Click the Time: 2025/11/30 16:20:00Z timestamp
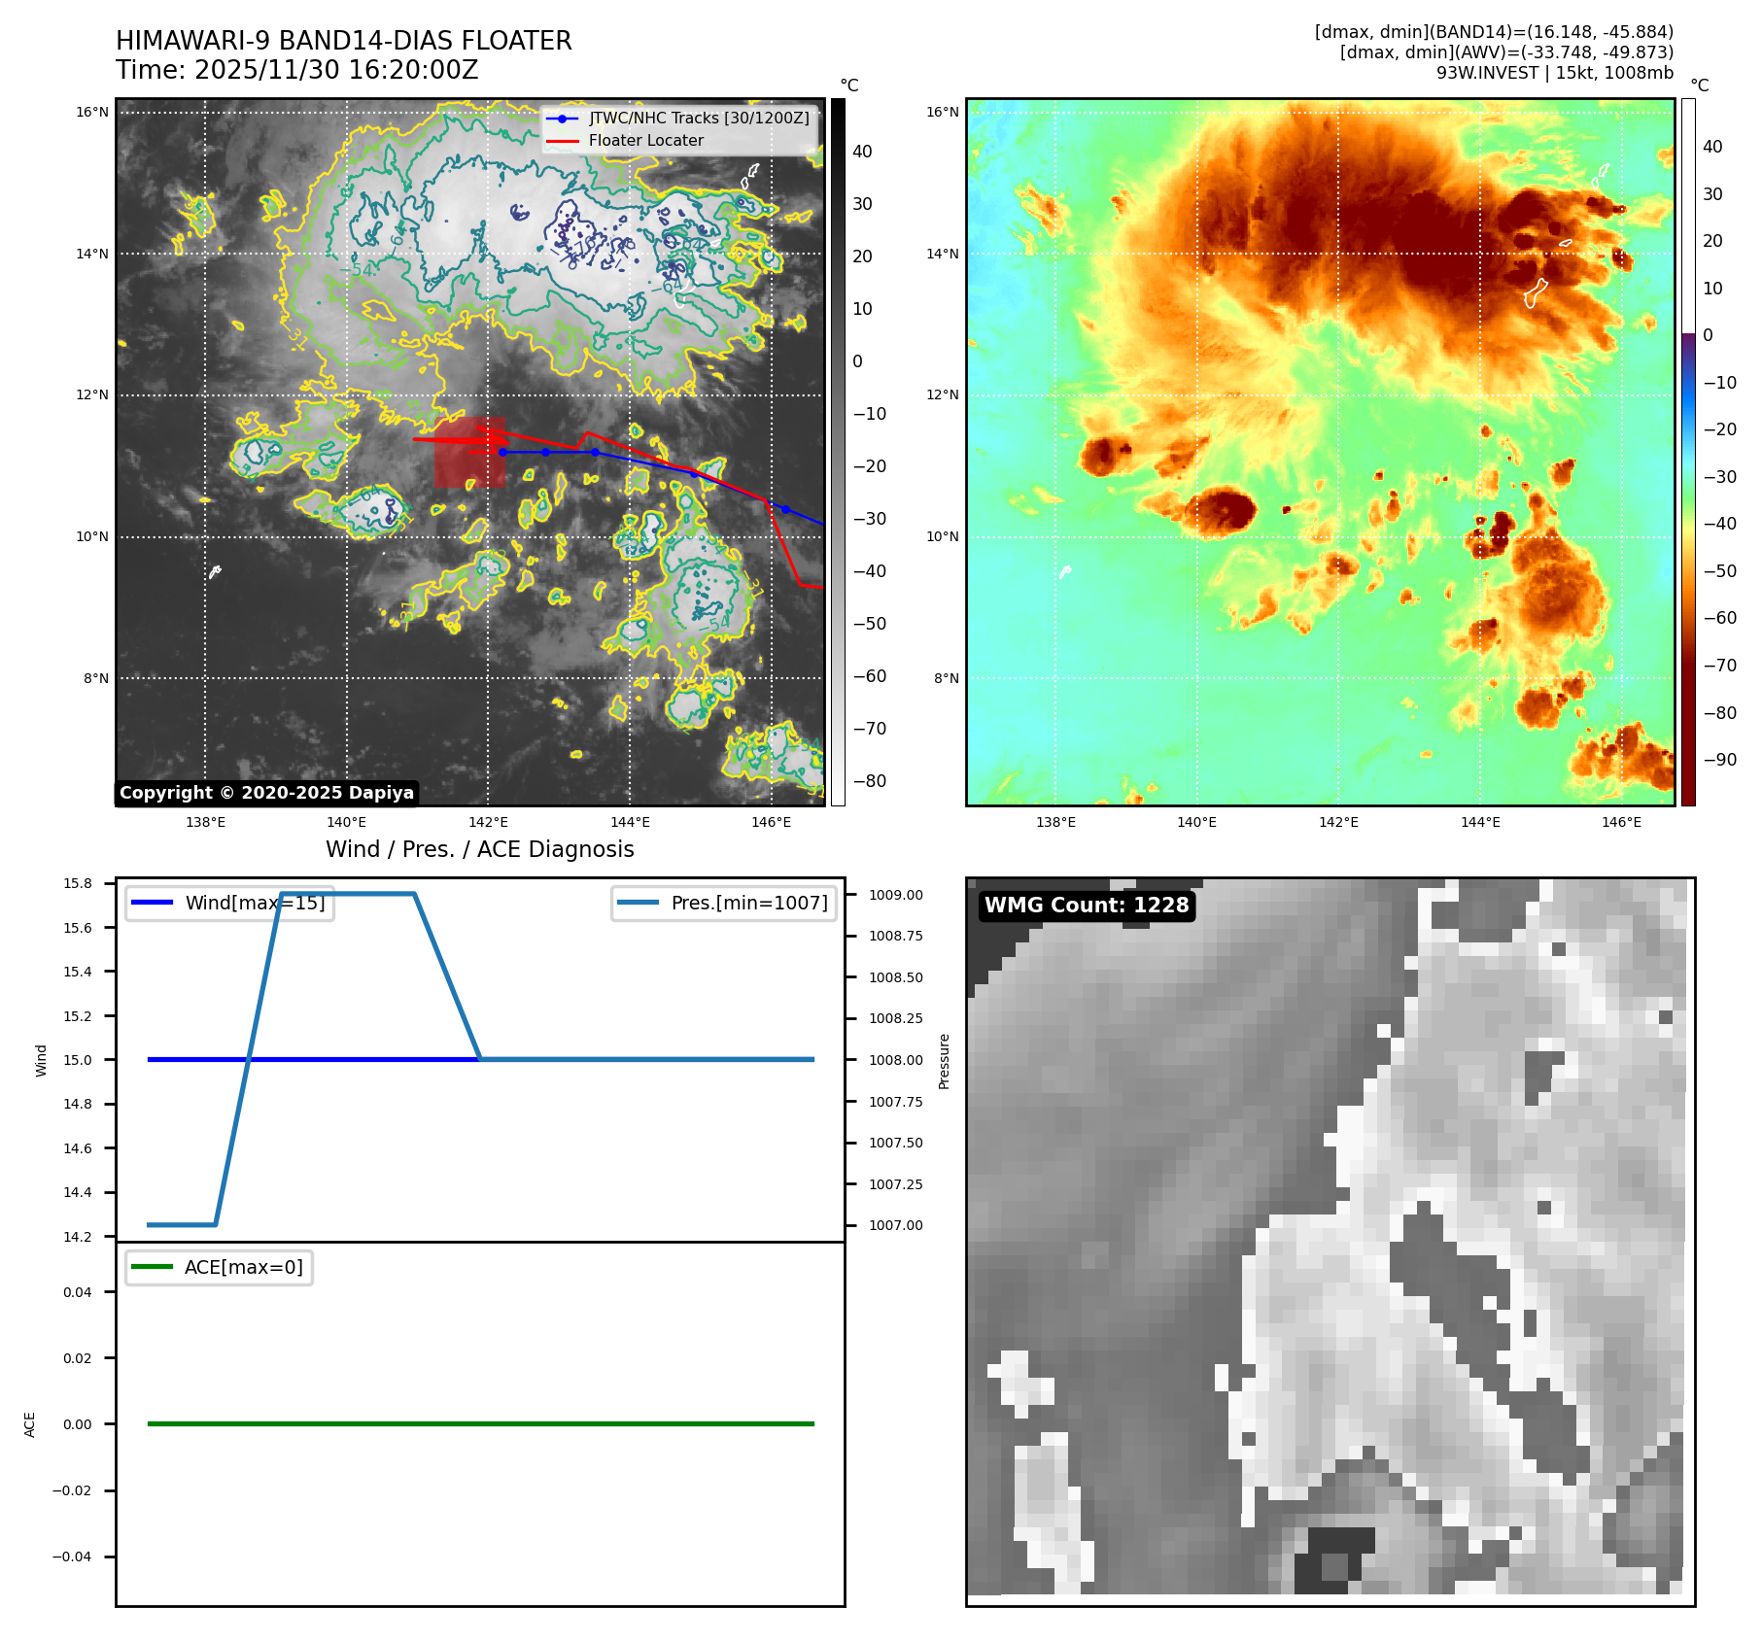Screen dimensions: 1762x1642 point(296,70)
